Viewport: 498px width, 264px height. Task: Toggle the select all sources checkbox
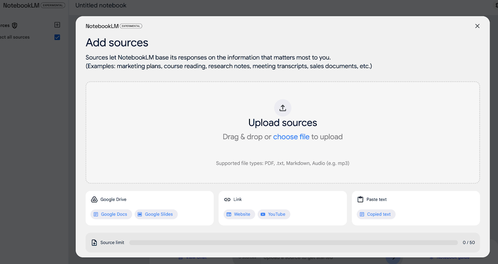pyautogui.click(x=57, y=37)
